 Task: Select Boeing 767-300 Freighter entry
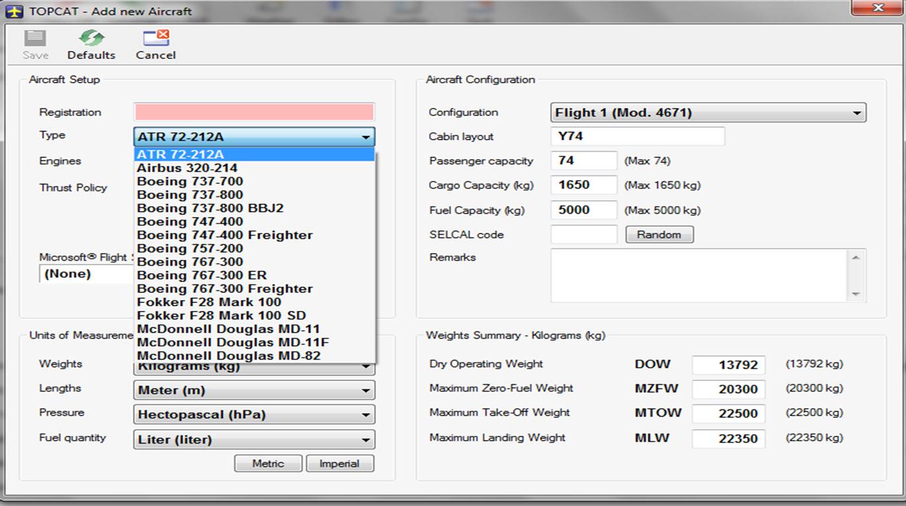255,288
